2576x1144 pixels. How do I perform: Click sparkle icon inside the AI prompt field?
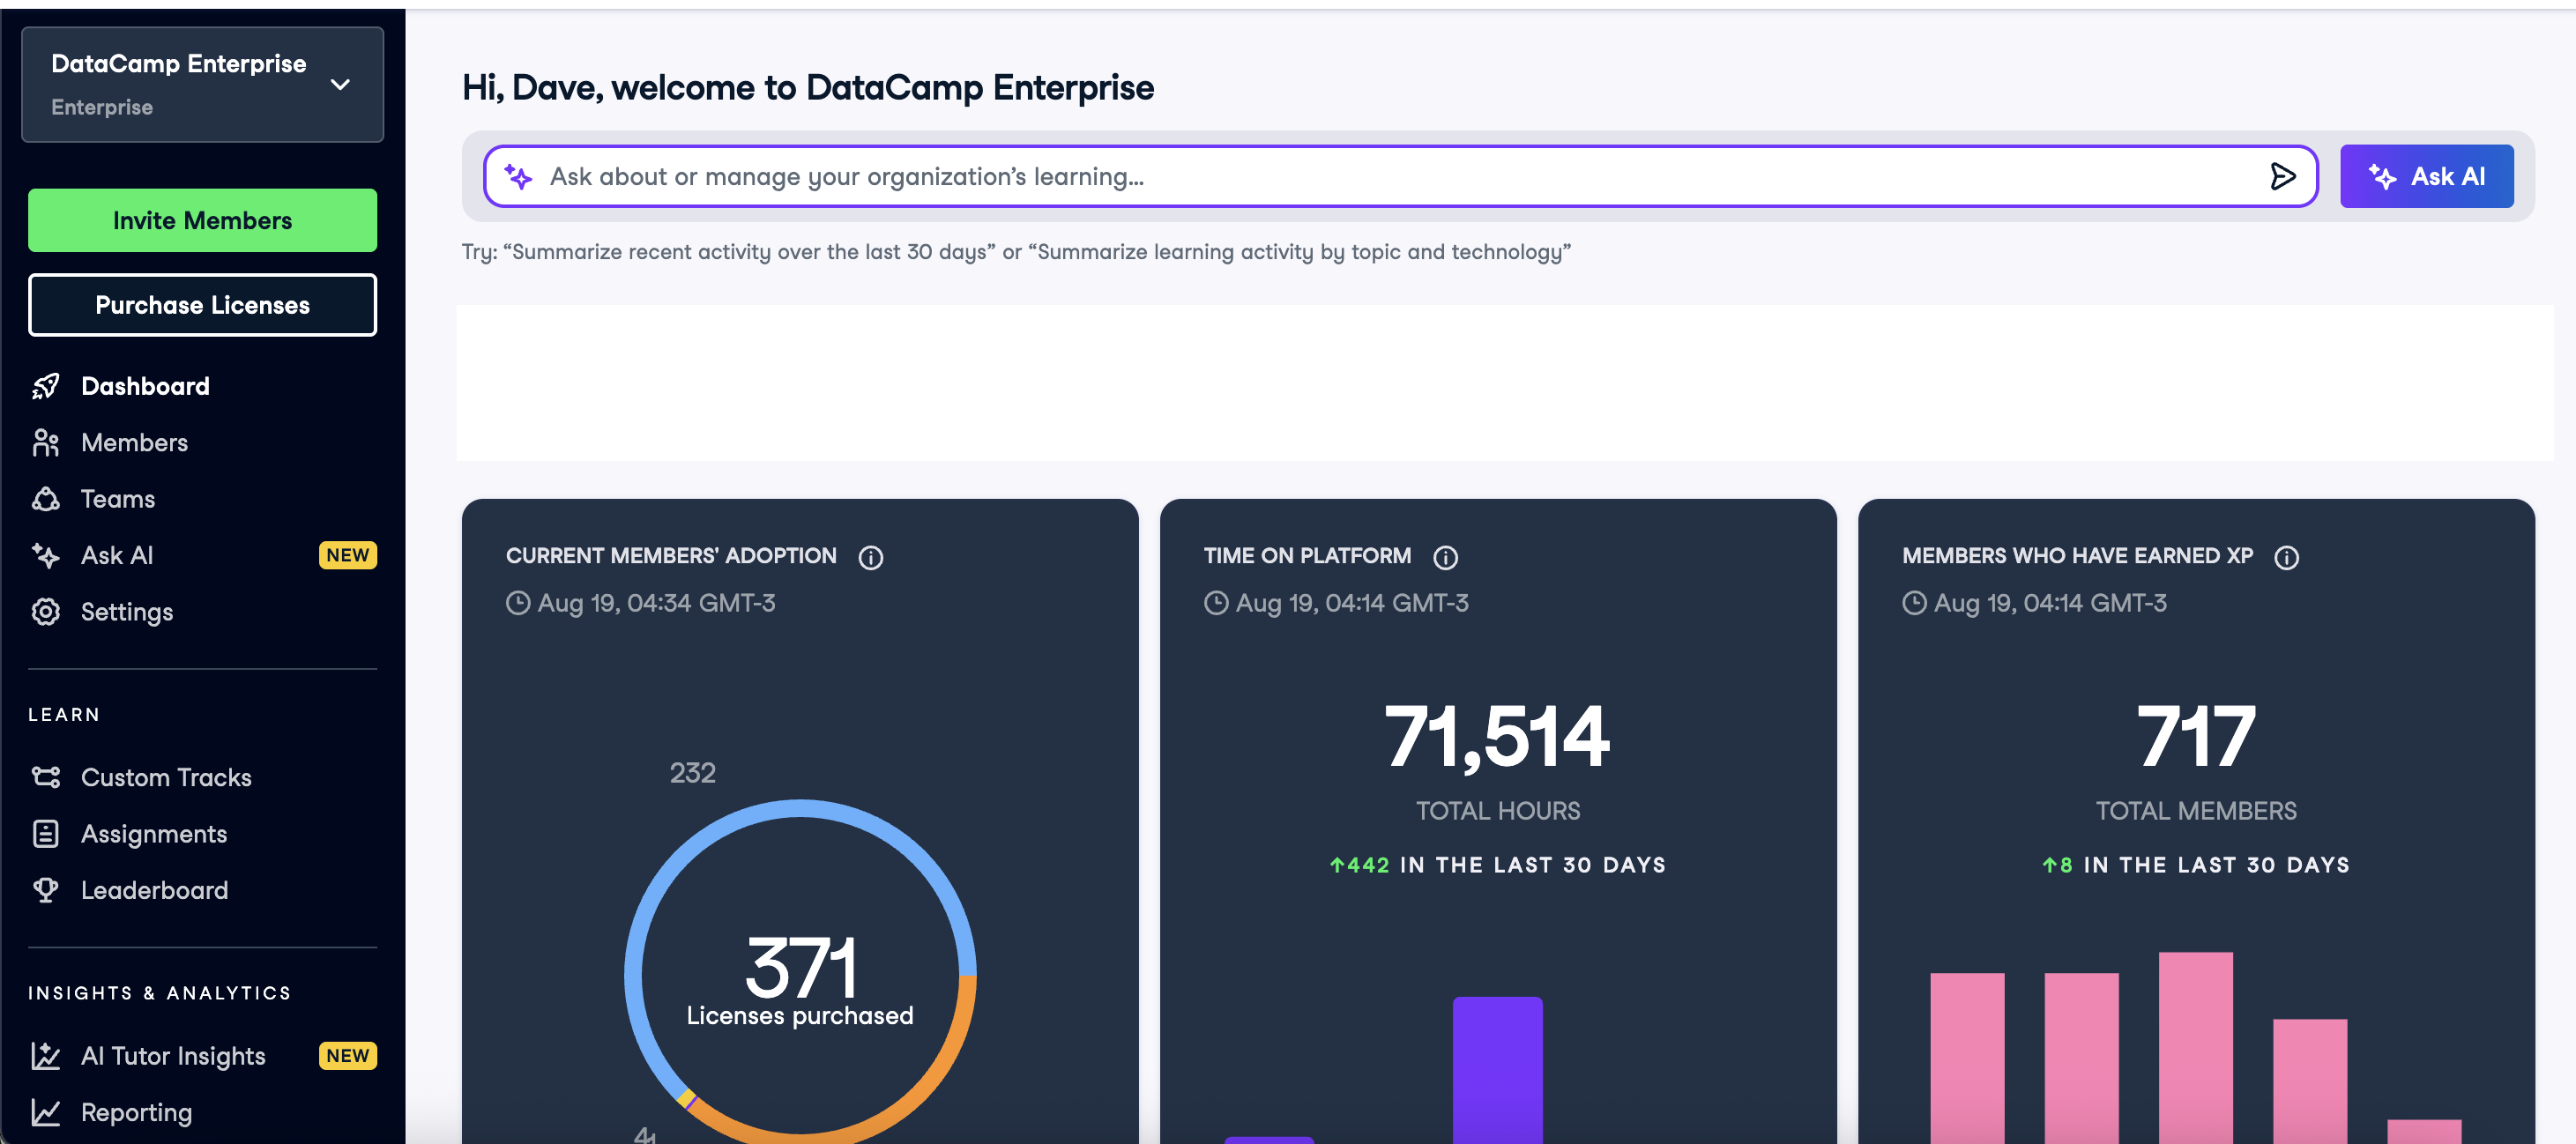click(x=518, y=176)
